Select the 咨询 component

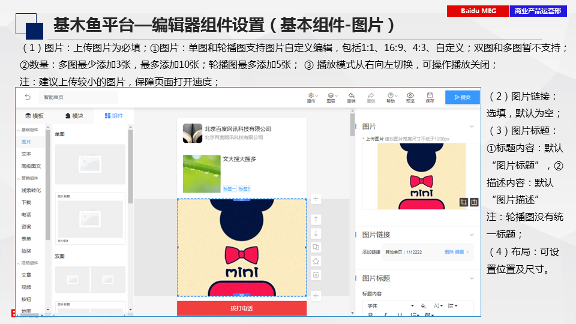[x=26, y=227]
